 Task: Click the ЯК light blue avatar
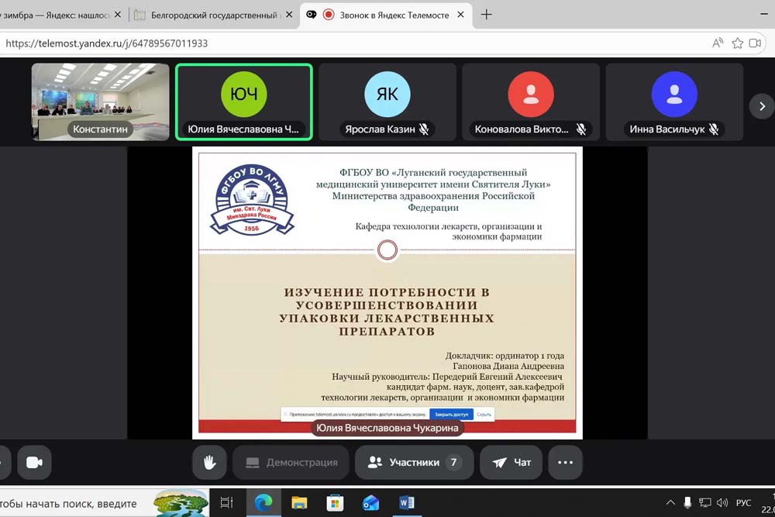[387, 94]
